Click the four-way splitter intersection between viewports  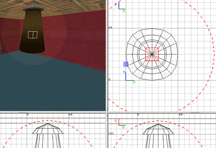pyautogui.click(x=107, y=112)
